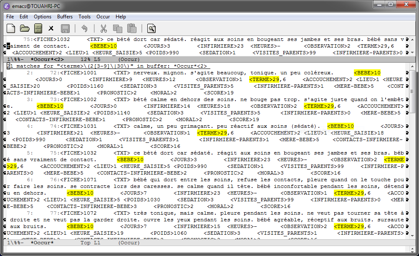Click <INFIRMIERE>21 text in the FICHE>1031 entry
Viewport: 419px width, 256px height.
(x=60, y=133)
